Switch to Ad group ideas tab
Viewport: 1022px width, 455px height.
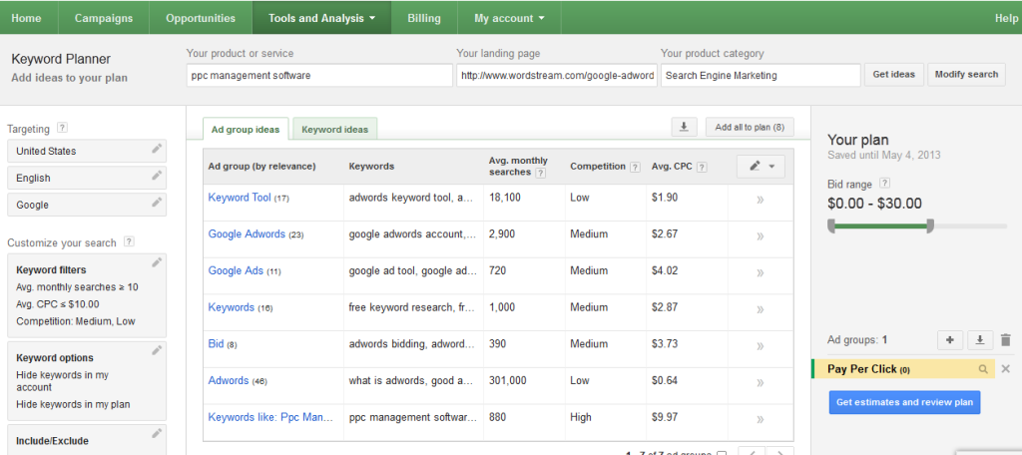(246, 129)
